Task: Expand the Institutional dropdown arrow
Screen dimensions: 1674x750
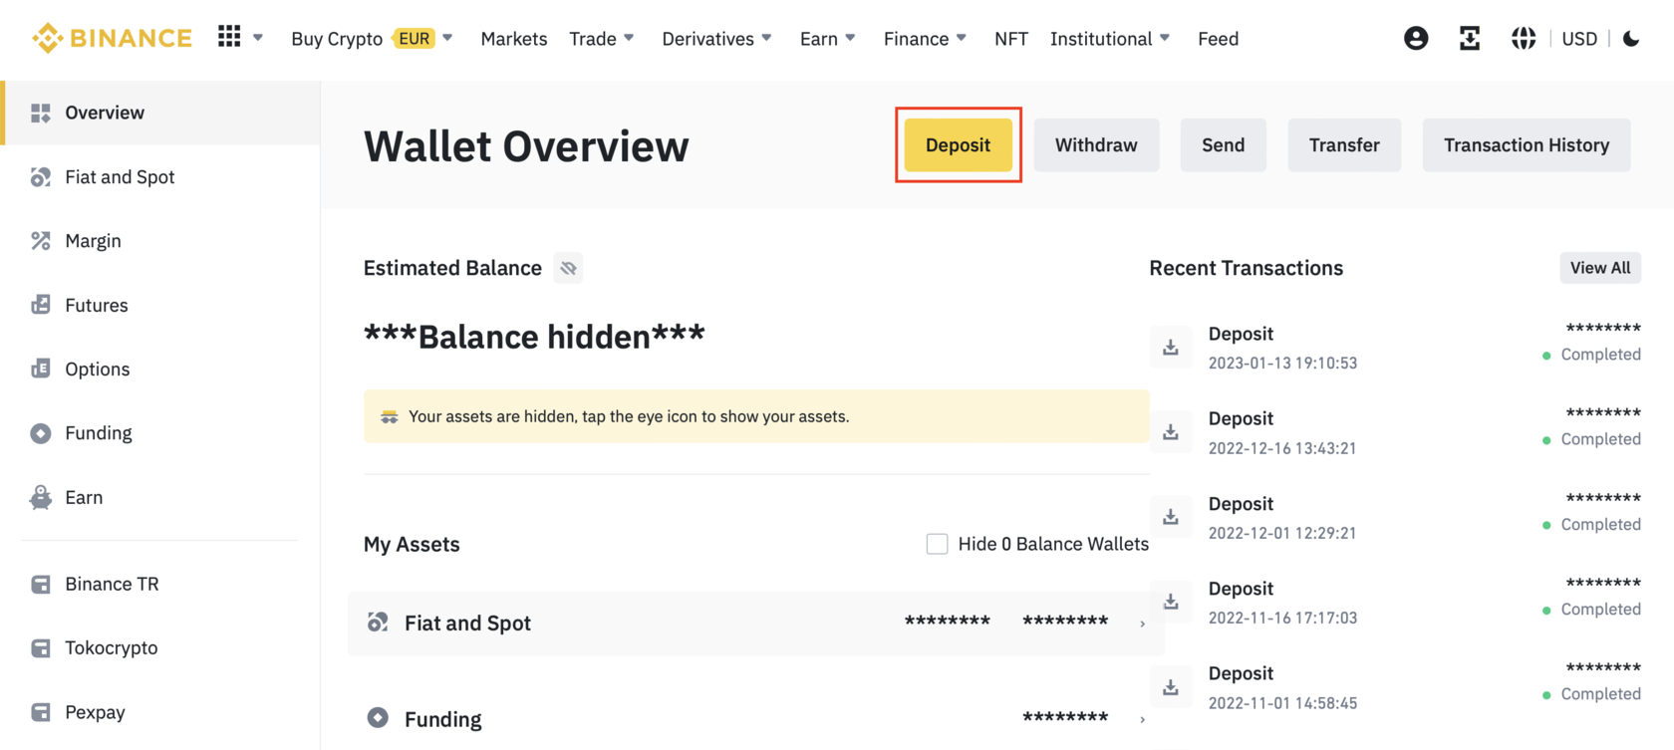Action: click(x=1165, y=38)
